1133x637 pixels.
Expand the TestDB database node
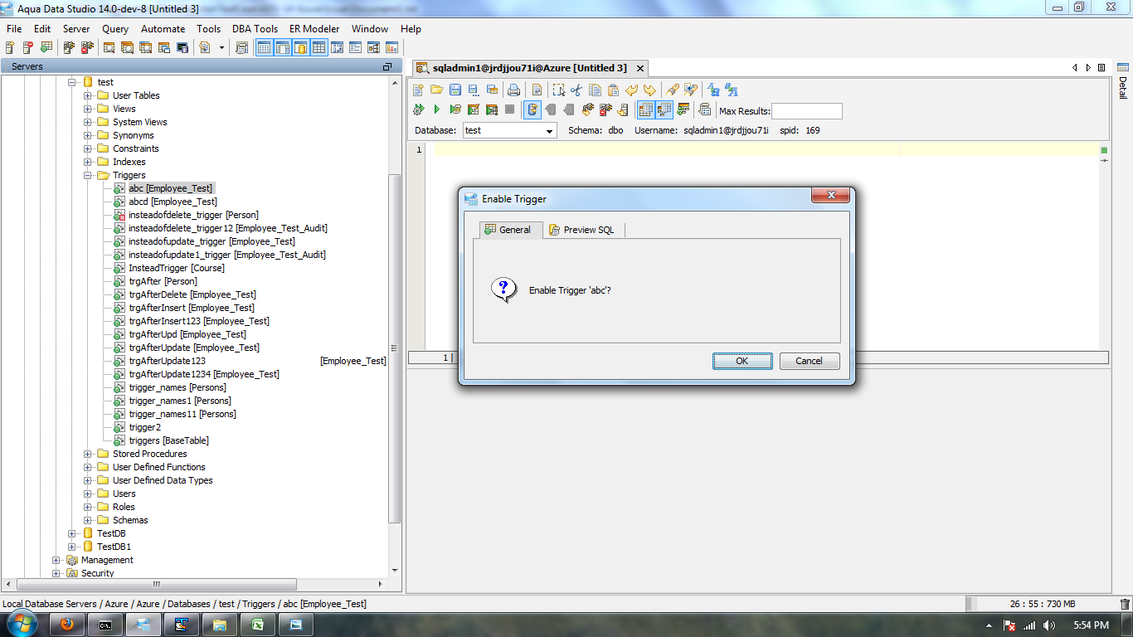click(72, 533)
